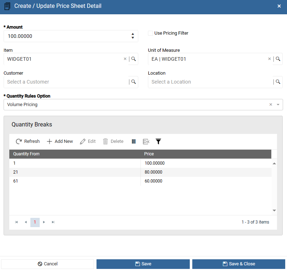Sort by the Quantity From column header
Viewport: 287px width, 270px height.
pyautogui.click(x=75, y=154)
